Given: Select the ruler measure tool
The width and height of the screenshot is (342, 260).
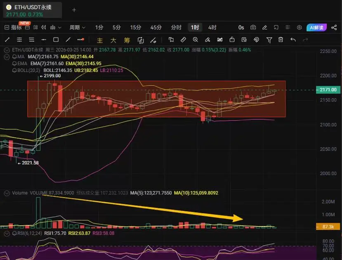Looking at the screenshot, I should click(x=183, y=40).
